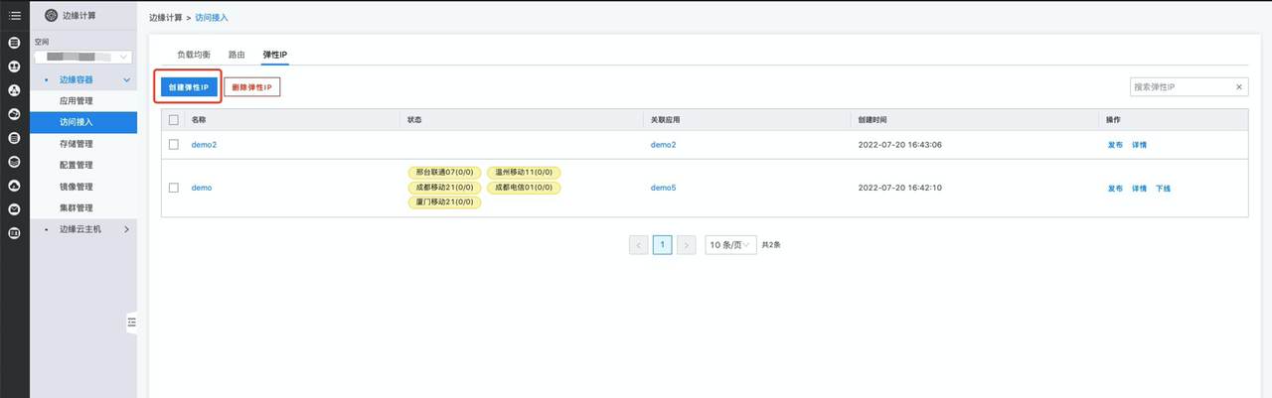The width and height of the screenshot is (1272, 398).
Task: Collapse the side navigation panel handle
Action: coord(131,323)
